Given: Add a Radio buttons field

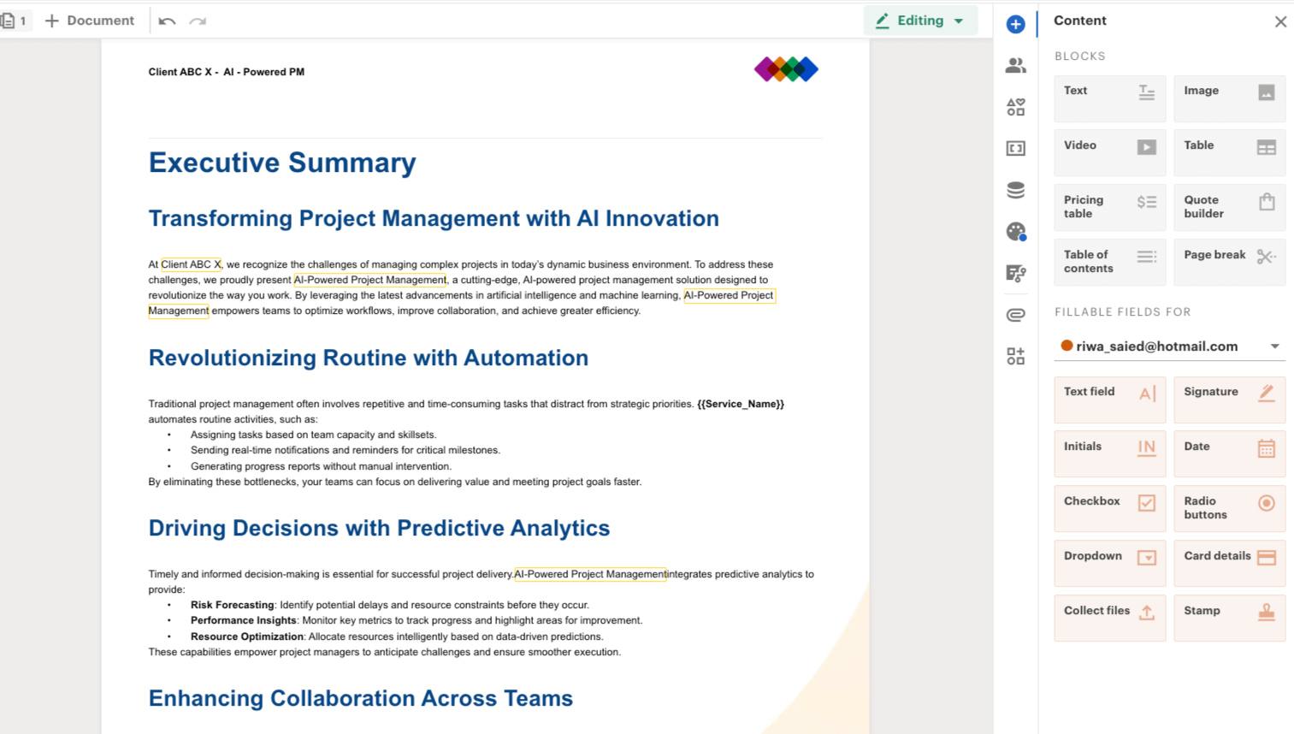Looking at the screenshot, I should pyautogui.click(x=1229, y=508).
